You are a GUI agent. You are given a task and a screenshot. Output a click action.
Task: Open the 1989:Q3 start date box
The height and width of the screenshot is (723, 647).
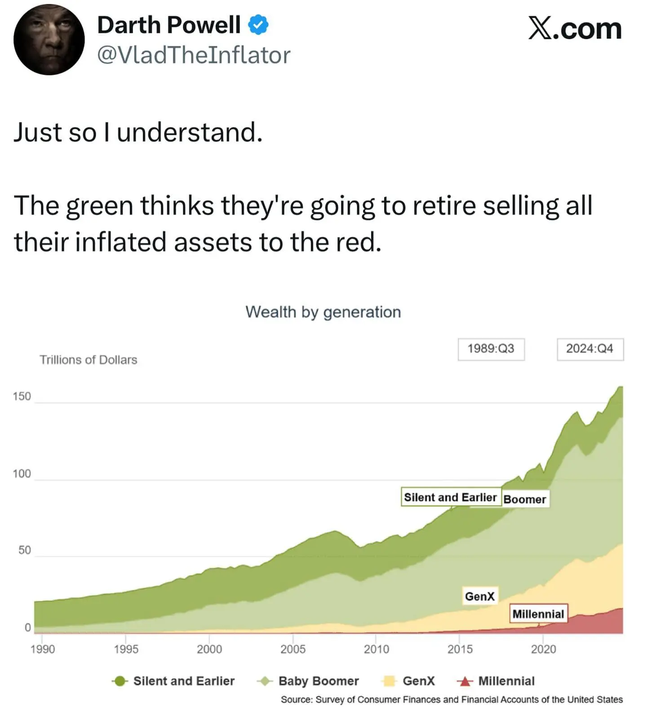[x=491, y=349]
